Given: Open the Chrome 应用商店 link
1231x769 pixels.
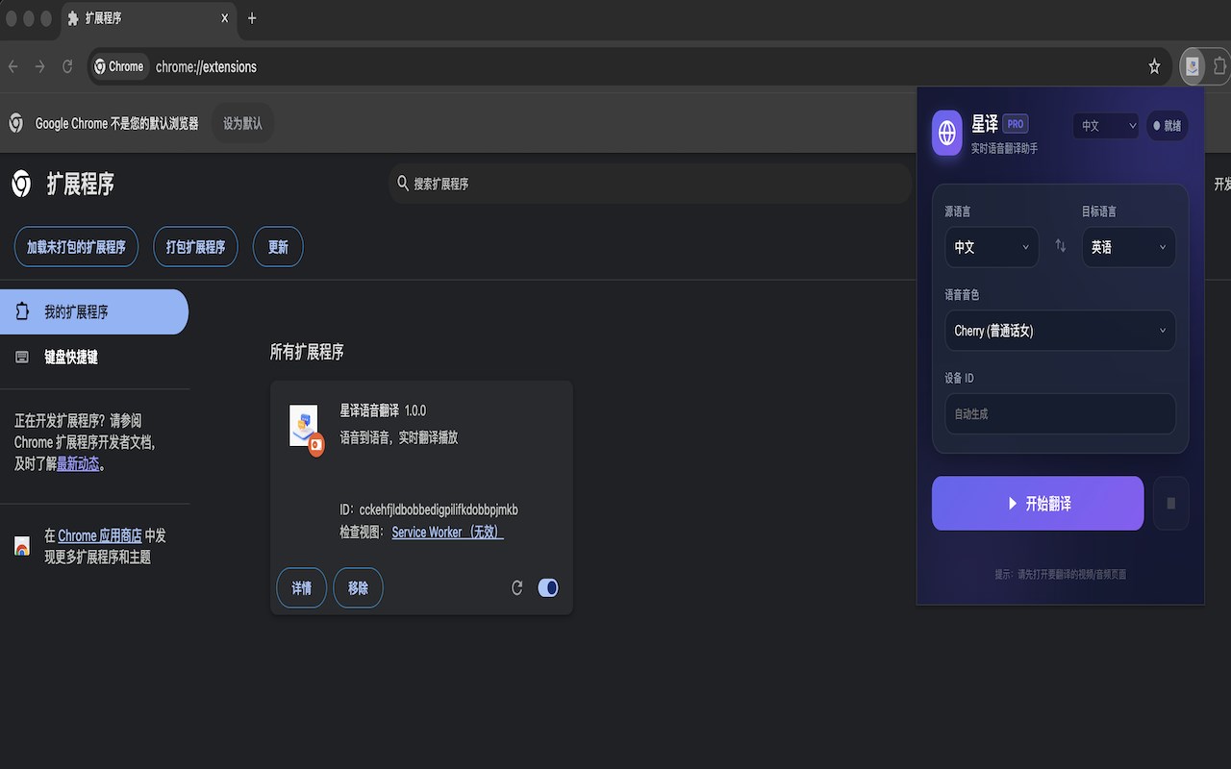Looking at the screenshot, I should click(100, 535).
